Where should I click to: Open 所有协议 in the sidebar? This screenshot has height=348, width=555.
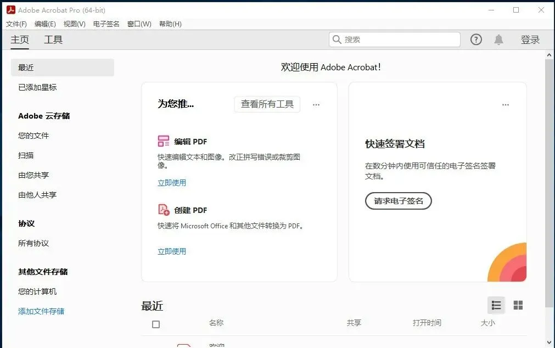tap(33, 243)
